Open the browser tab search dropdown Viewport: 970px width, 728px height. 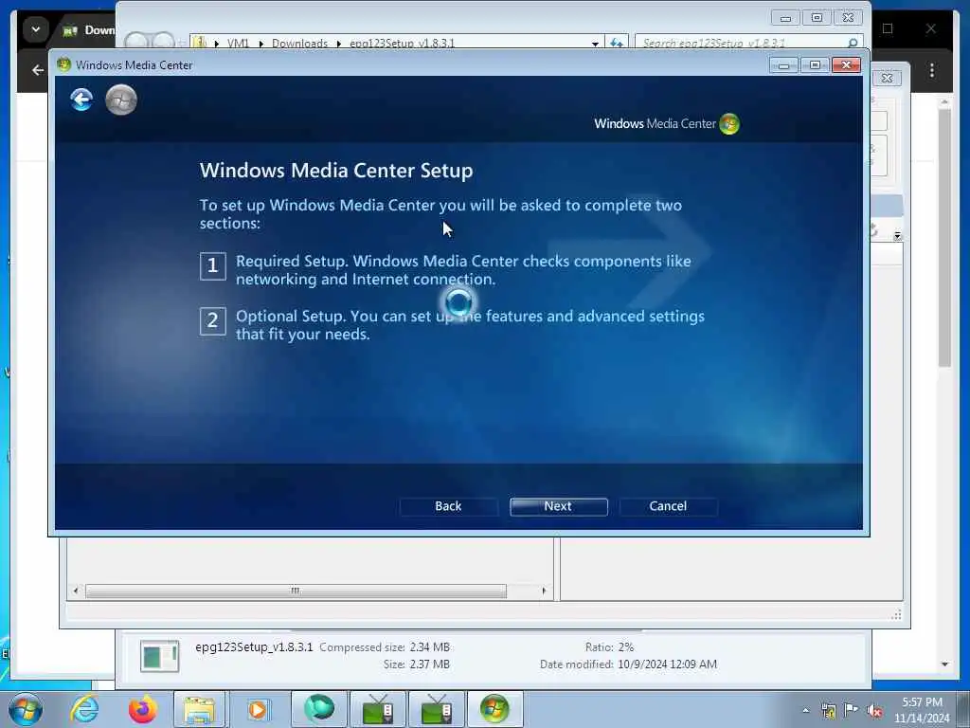(36, 29)
